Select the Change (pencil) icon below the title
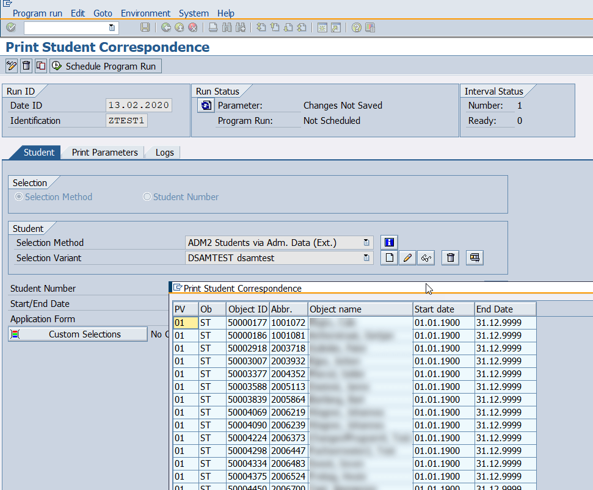The width and height of the screenshot is (593, 490). (x=11, y=65)
